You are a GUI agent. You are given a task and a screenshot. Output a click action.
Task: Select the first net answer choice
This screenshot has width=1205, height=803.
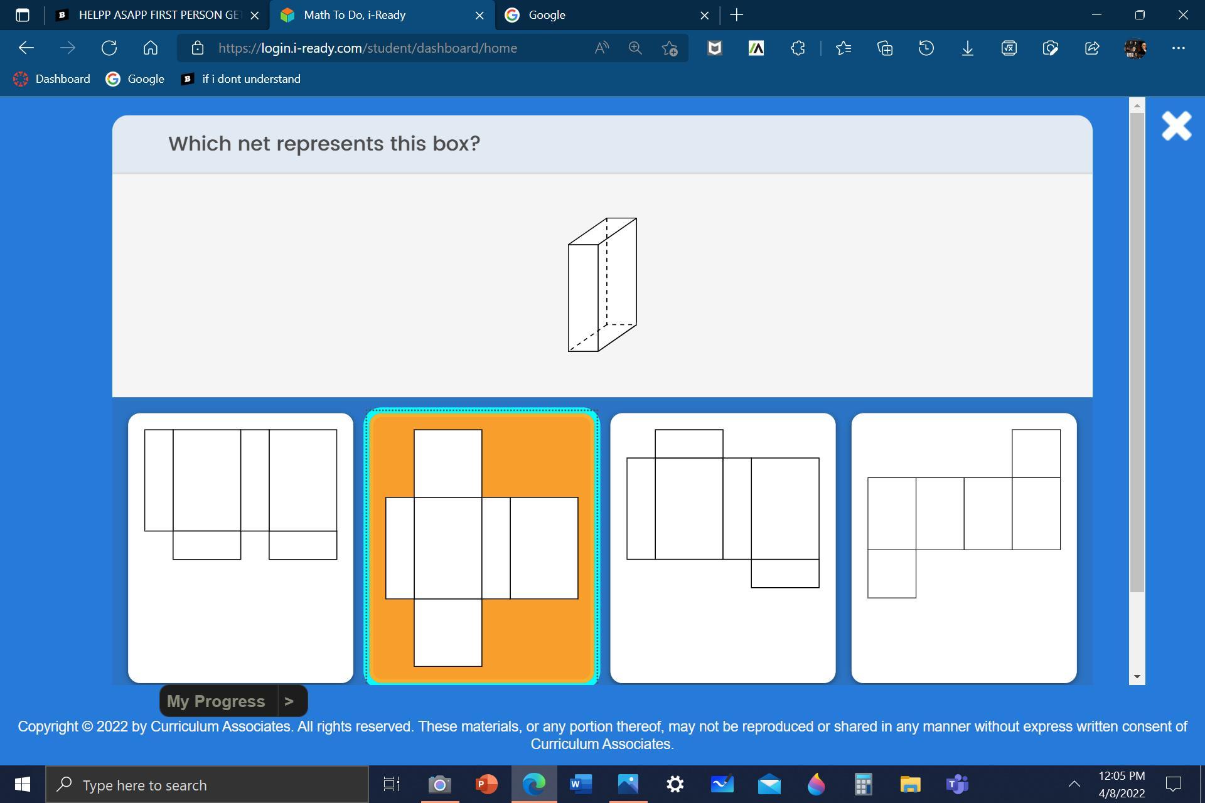pyautogui.click(x=240, y=548)
